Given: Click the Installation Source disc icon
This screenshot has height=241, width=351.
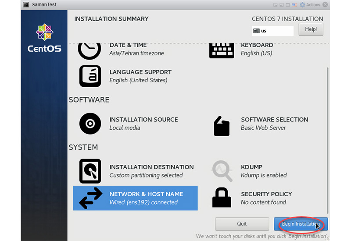Looking at the screenshot, I should (x=90, y=123).
